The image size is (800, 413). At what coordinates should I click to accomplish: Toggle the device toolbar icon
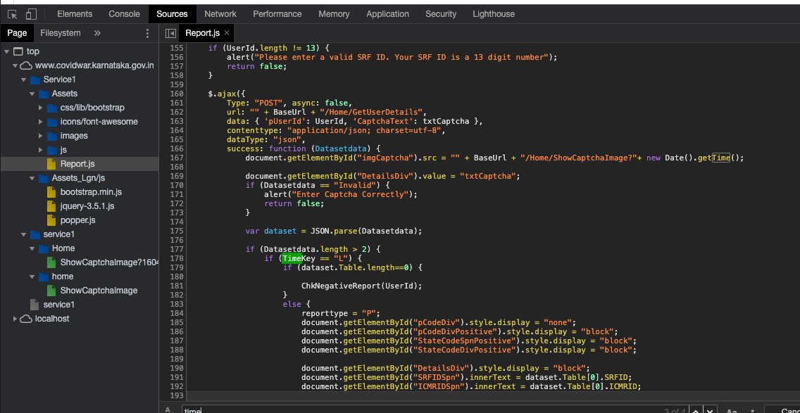pyautogui.click(x=31, y=14)
